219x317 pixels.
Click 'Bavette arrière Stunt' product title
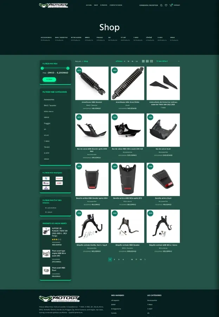point(163,198)
